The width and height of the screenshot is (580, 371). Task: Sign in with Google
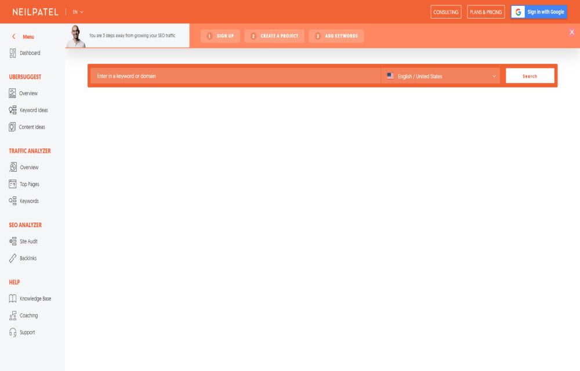[539, 12]
